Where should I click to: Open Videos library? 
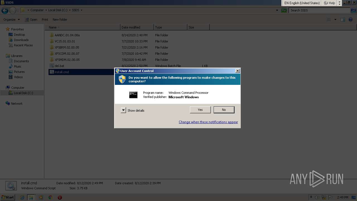click(18, 77)
